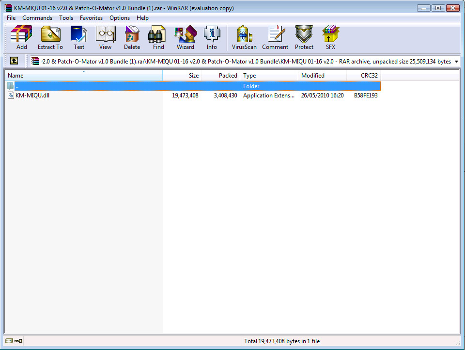
Task: Open the File menu
Action: (11, 18)
